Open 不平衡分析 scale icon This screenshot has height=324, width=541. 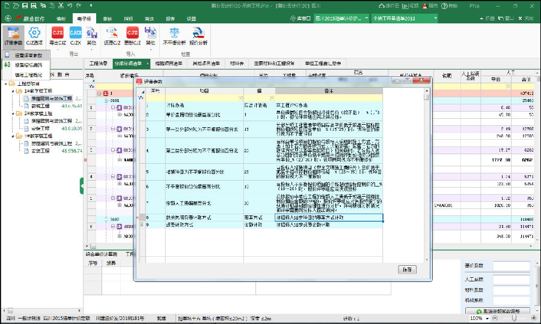(x=173, y=35)
